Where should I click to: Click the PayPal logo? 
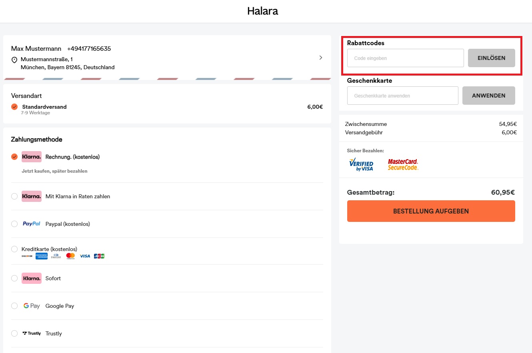[x=32, y=224]
